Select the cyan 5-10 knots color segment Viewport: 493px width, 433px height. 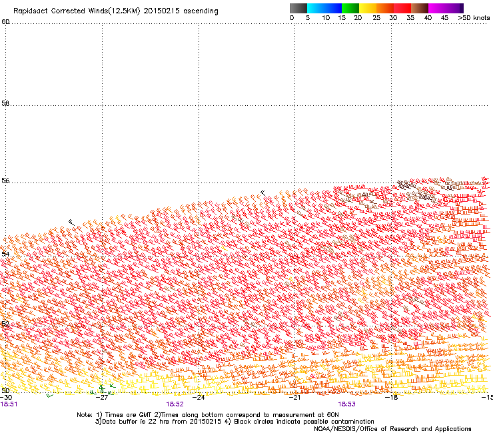pyautogui.click(x=316, y=8)
